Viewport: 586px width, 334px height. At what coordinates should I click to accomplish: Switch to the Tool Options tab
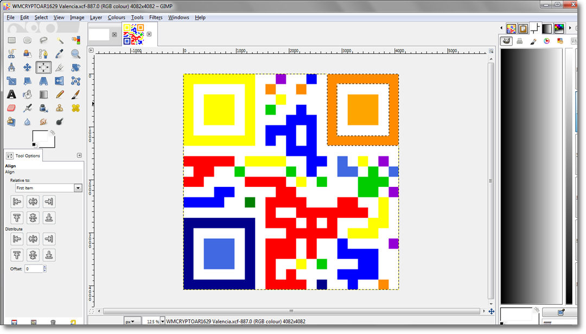click(23, 155)
